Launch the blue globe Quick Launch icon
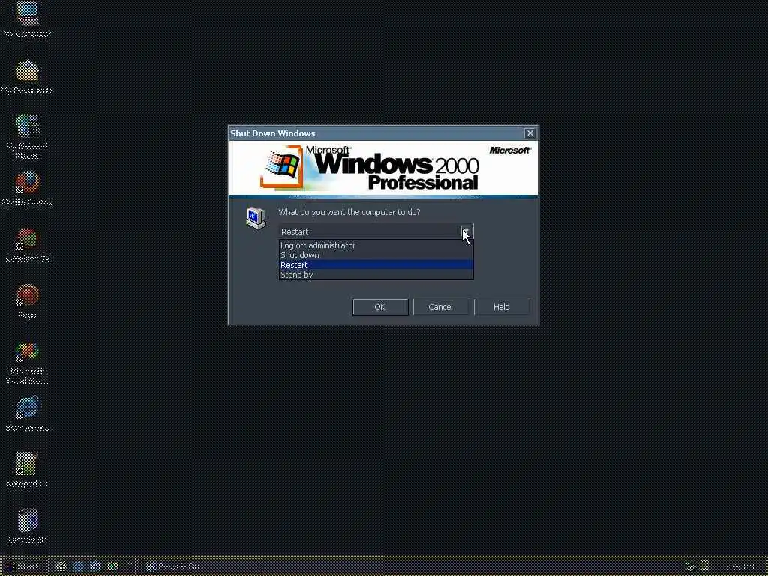Viewport: 768px width, 576px height. (78, 567)
